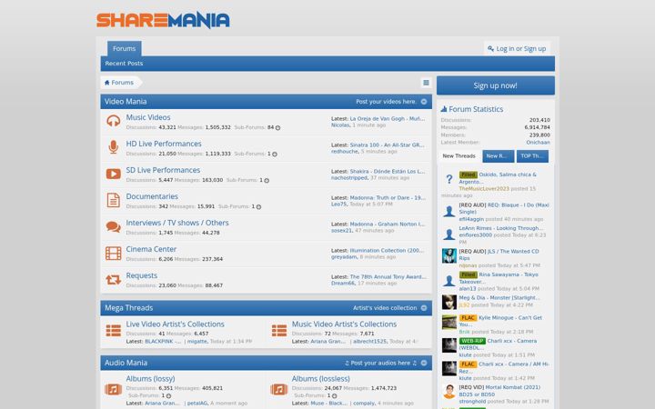Switch to the New R... tab
This screenshot has width=655, height=409.
498,156
